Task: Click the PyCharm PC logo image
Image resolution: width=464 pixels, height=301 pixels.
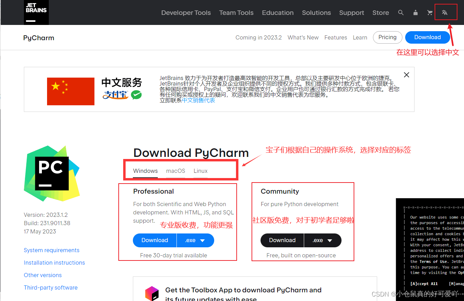Action: tap(52, 174)
